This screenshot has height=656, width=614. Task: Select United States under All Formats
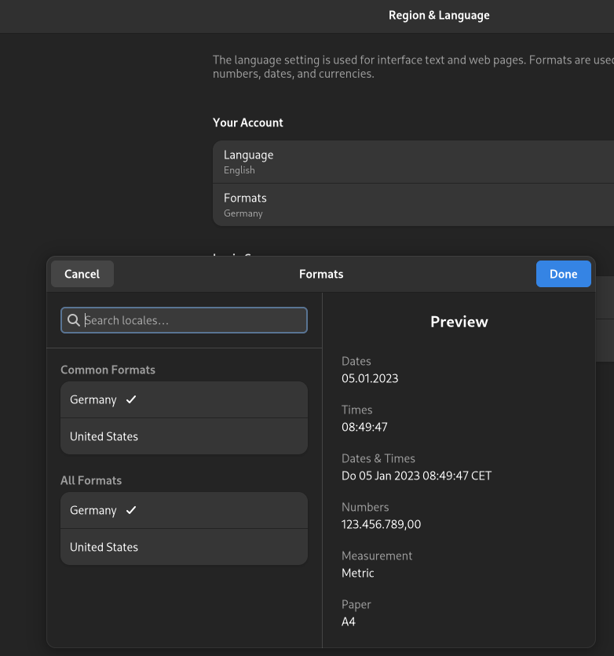tap(184, 547)
